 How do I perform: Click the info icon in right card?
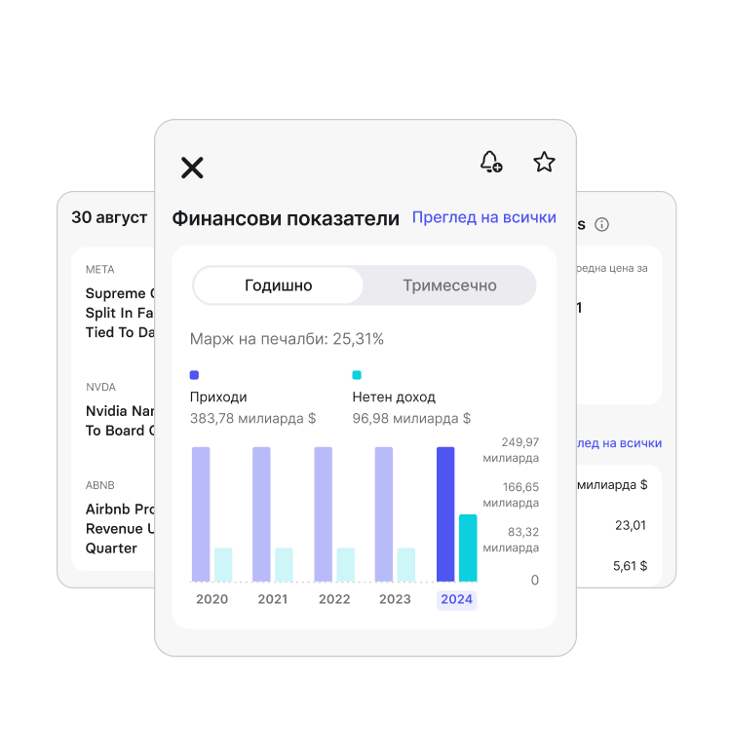coord(601,225)
